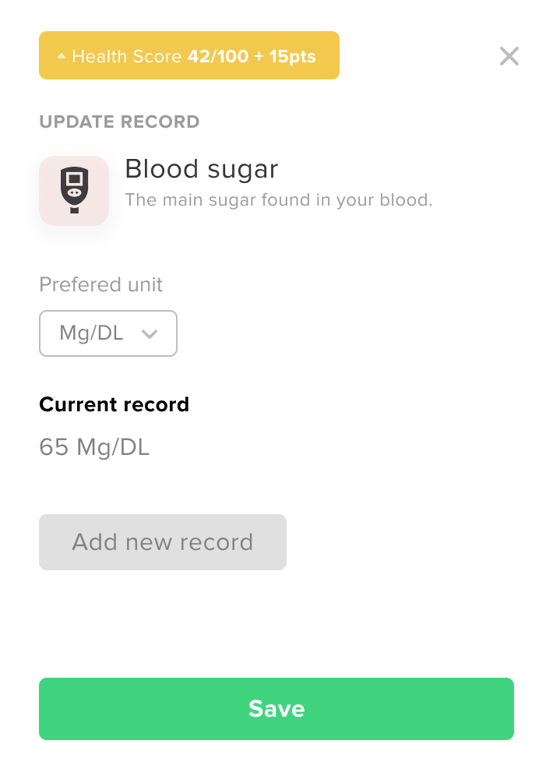Click the word "Save" on the green button

pyautogui.click(x=276, y=709)
